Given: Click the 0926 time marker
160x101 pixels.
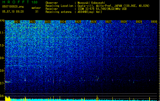Looking at the screenshot, I should pyautogui.click(x=93, y=22).
